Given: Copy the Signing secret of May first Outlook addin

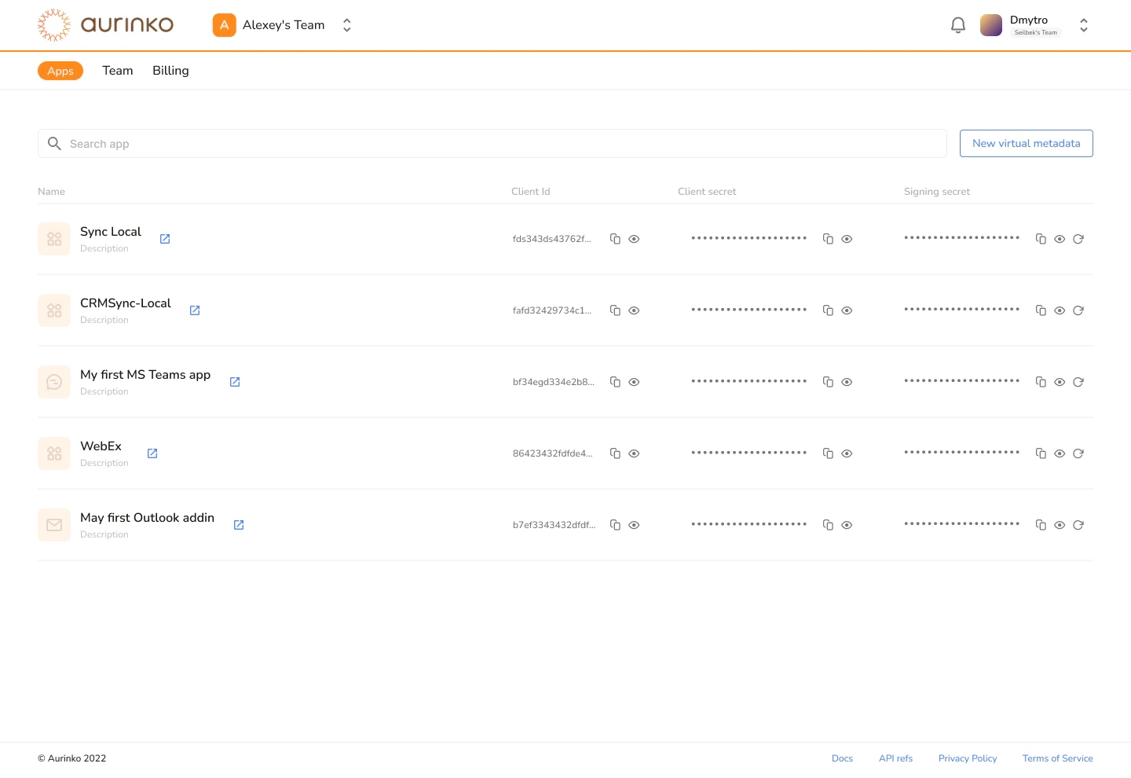Looking at the screenshot, I should click(x=1041, y=525).
